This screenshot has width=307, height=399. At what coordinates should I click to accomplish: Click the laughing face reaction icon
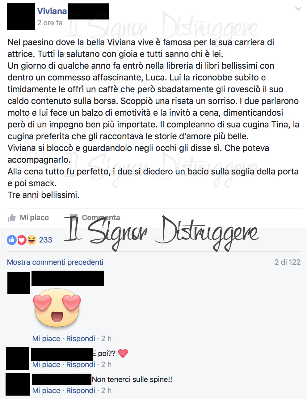(32, 240)
